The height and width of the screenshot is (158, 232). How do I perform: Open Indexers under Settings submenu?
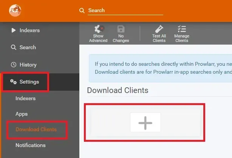pyautogui.click(x=25, y=98)
